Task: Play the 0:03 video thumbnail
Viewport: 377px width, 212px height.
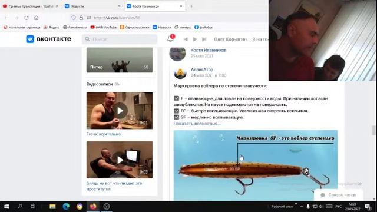Action: (120, 160)
